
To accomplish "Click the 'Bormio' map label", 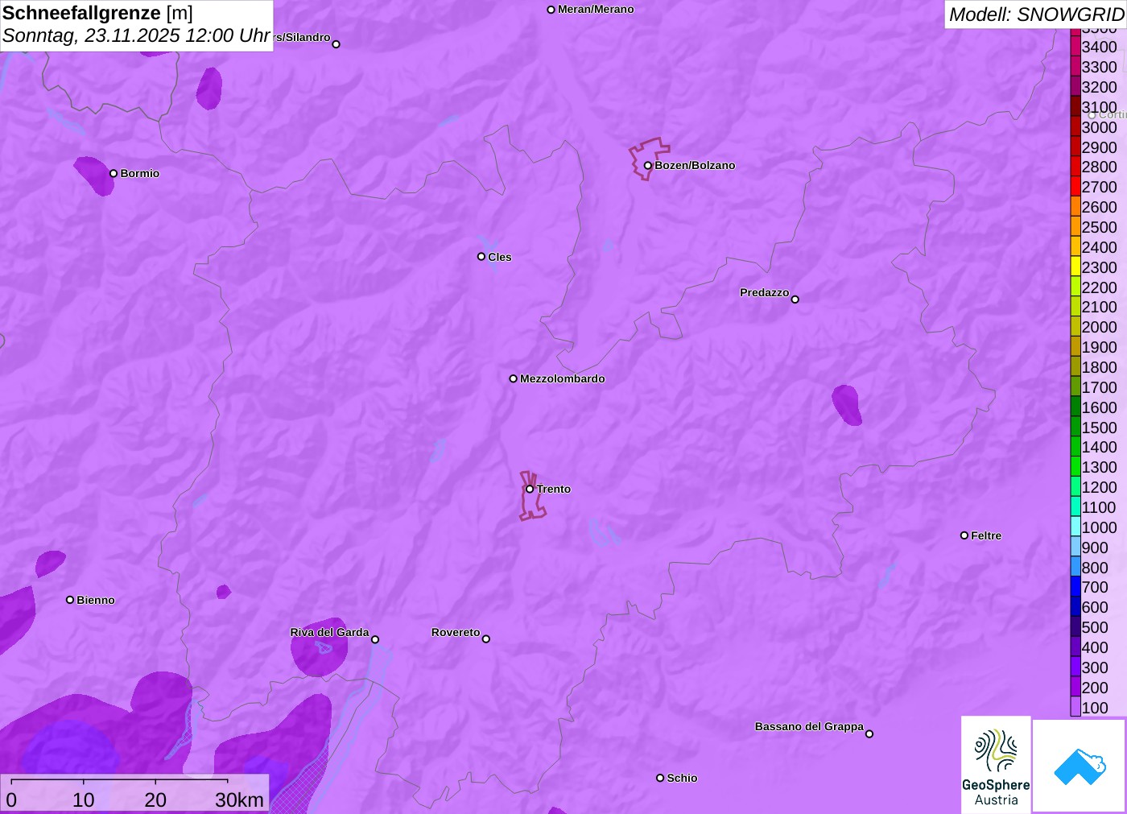I will pos(140,173).
